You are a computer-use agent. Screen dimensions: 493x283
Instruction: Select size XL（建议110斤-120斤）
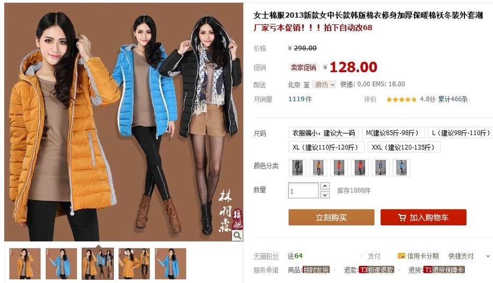click(327, 147)
